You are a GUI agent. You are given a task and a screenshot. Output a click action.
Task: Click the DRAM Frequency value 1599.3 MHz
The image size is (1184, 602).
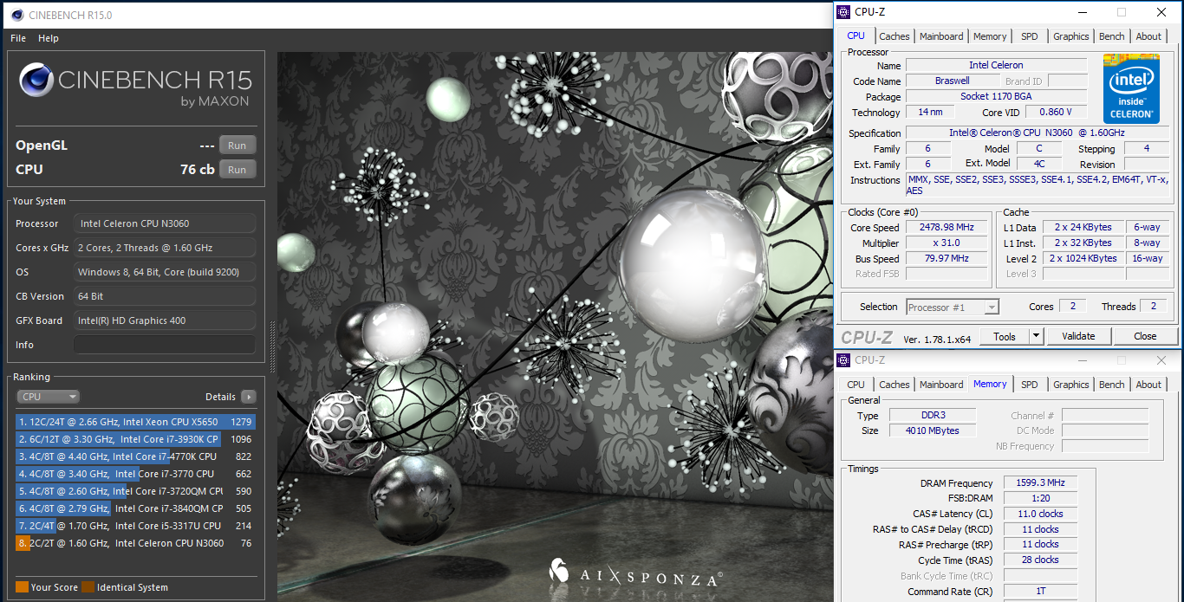coord(1043,482)
